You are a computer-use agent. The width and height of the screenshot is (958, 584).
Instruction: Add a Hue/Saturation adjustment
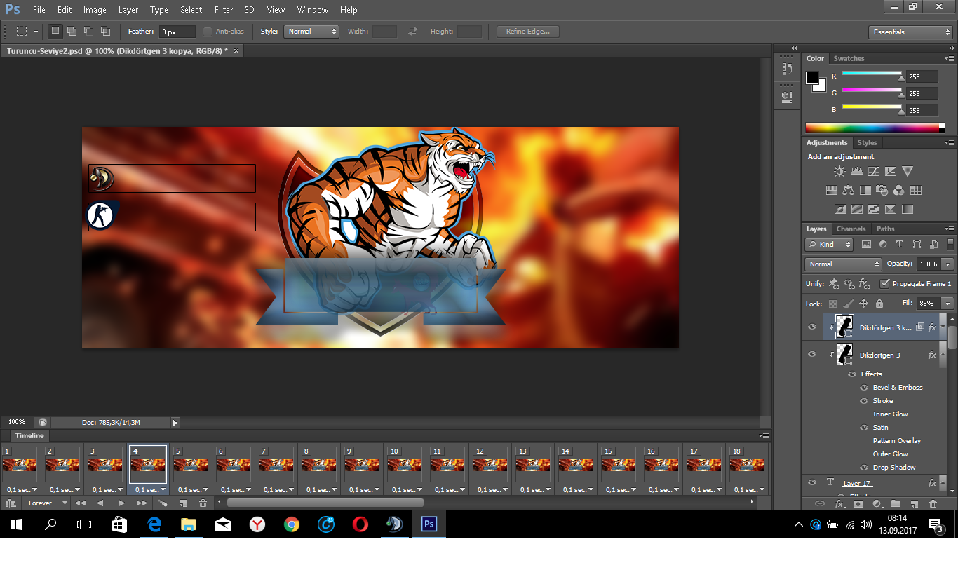(832, 190)
